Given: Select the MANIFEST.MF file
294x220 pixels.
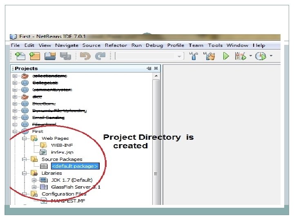Looking at the screenshot, I should coord(68,201).
